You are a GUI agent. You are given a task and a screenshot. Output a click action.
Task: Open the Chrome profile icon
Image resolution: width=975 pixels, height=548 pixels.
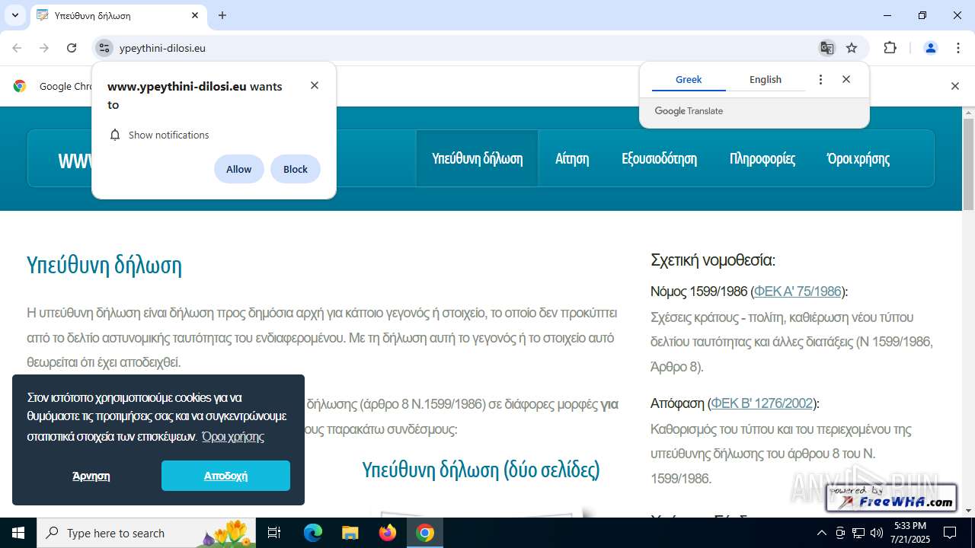tap(931, 48)
